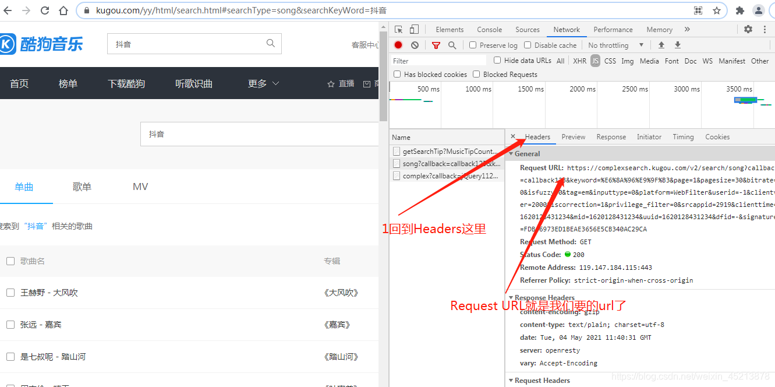Viewport: 775px width, 387px height.
Task: Open DevTools settings gear
Action: click(x=748, y=29)
